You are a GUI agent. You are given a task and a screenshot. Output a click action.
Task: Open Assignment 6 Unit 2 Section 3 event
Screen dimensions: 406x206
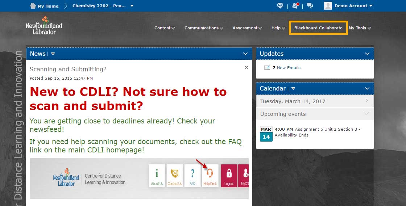click(x=318, y=132)
